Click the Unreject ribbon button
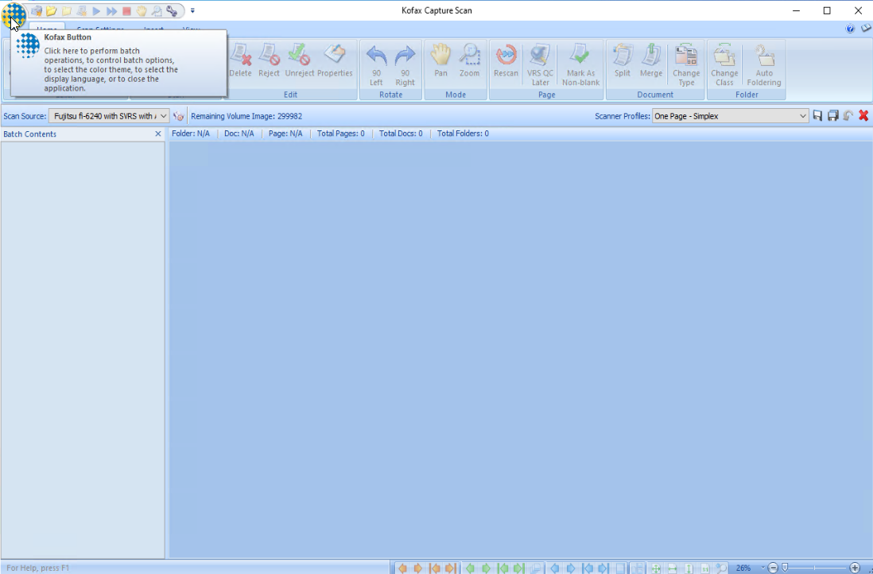The height and width of the screenshot is (574, 873). (300, 61)
